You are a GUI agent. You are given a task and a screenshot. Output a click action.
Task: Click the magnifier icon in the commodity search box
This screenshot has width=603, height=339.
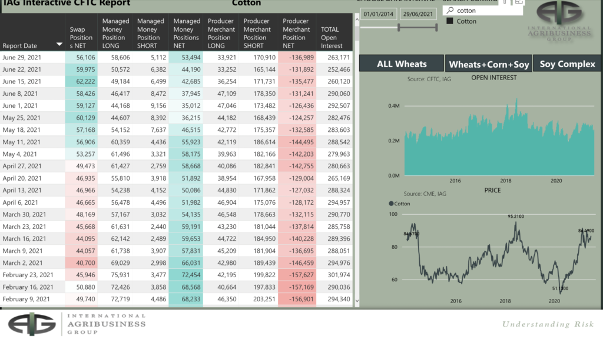tap(450, 10)
